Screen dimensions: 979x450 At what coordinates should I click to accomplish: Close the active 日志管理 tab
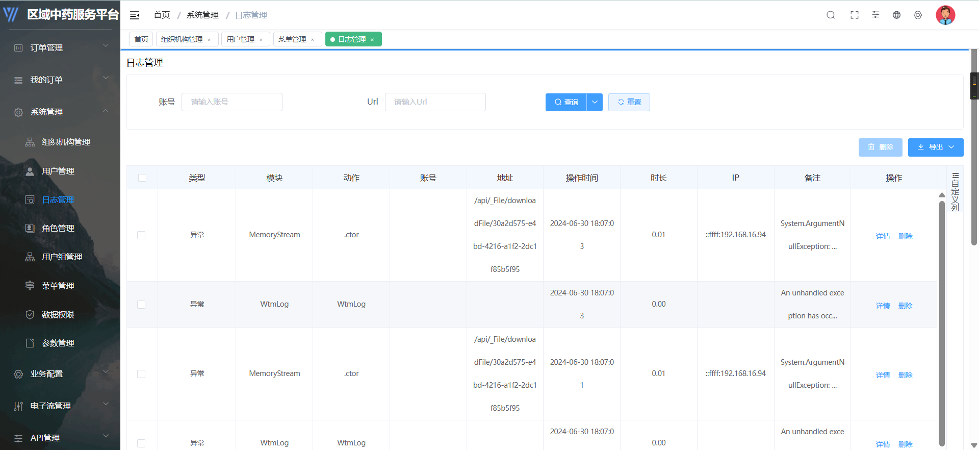[x=372, y=40]
